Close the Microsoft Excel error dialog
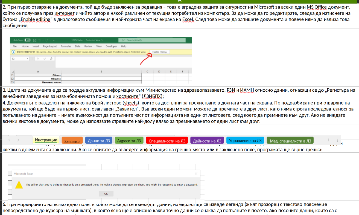Image resolution: width=359 pixels, height=215 pixels. [196, 174]
